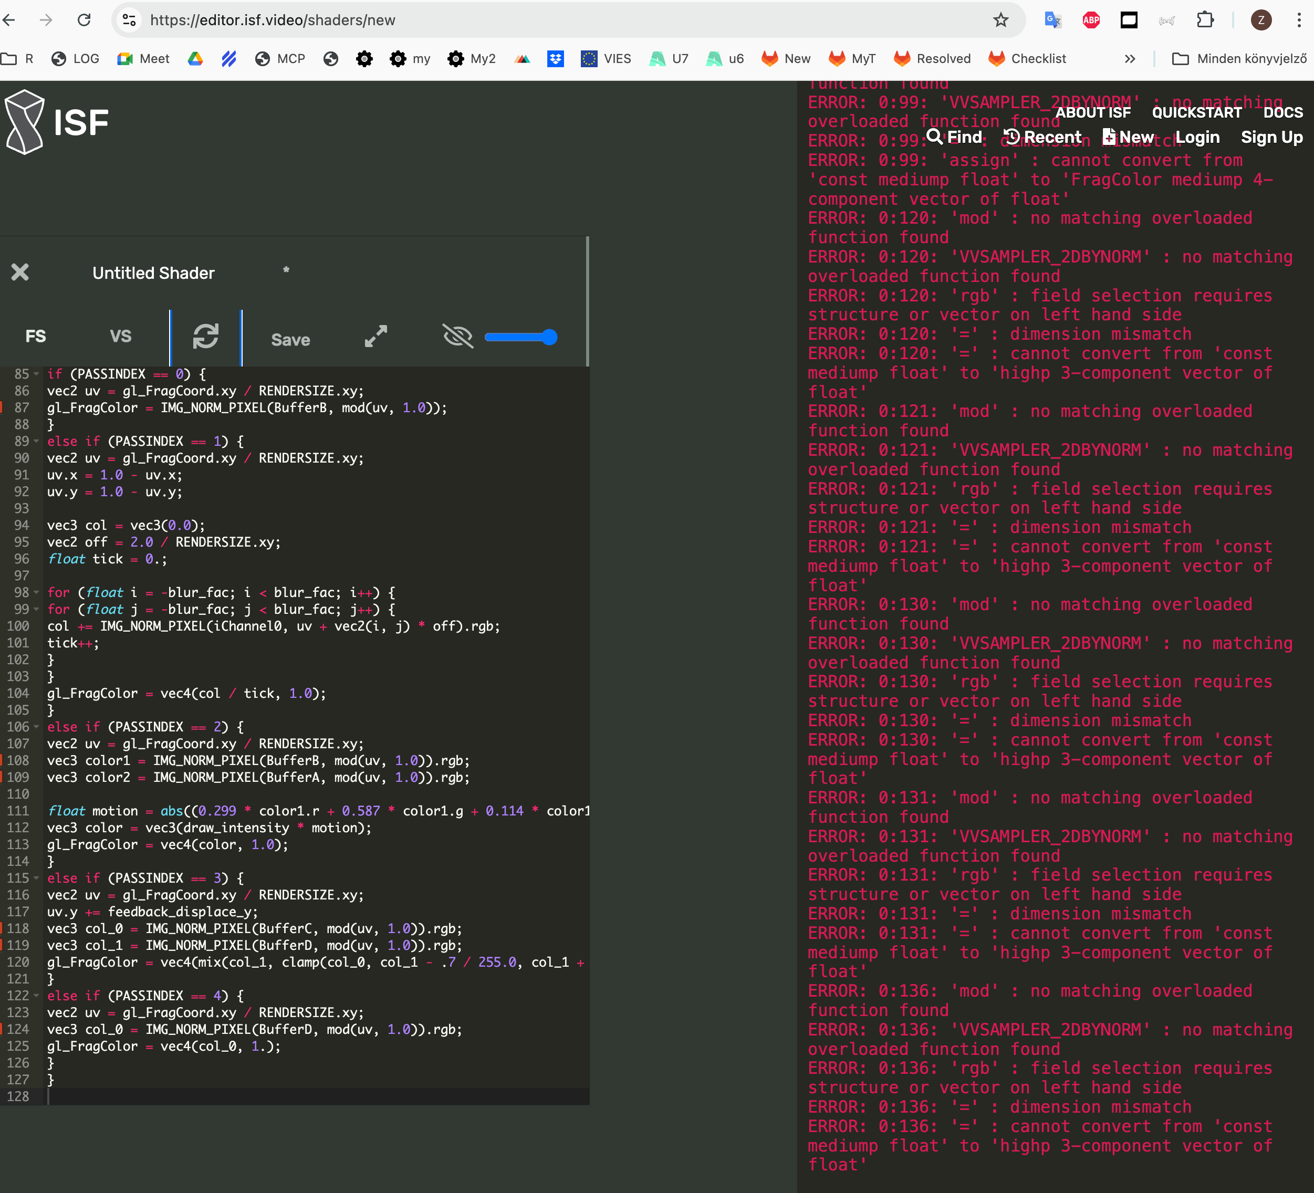
Task: Bookmark this page with star icon
Action: [x=1000, y=20]
